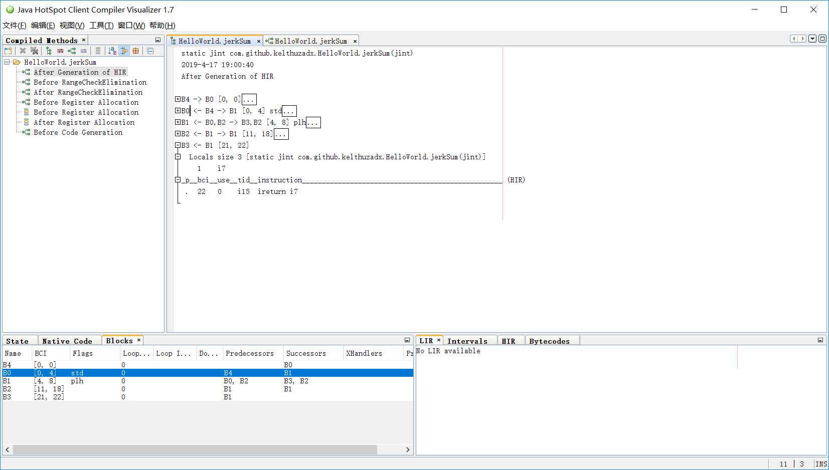Open the editor documents dropdown list

[812, 39]
